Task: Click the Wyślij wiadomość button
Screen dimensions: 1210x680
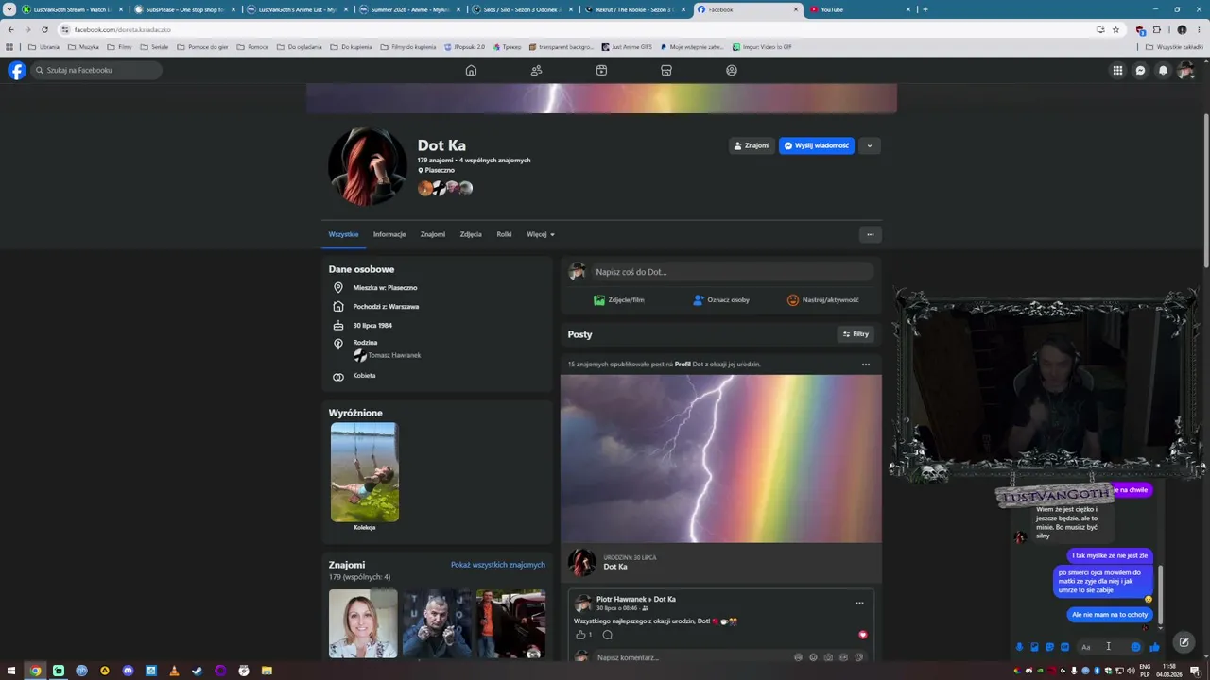Action: point(817,145)
